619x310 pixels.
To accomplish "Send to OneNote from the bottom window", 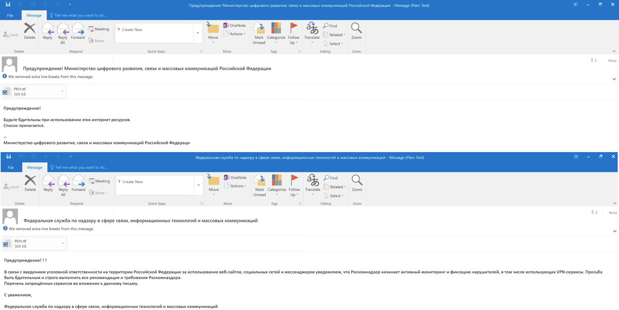I will click(x=235, y=177).
